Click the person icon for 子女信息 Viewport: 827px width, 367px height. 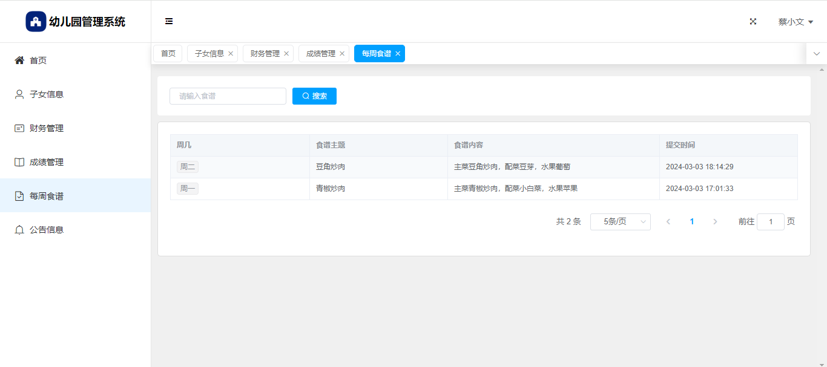[x=19, y=94]
